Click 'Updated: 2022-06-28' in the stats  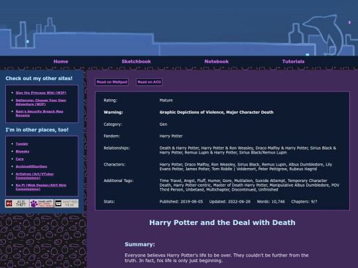229,201
